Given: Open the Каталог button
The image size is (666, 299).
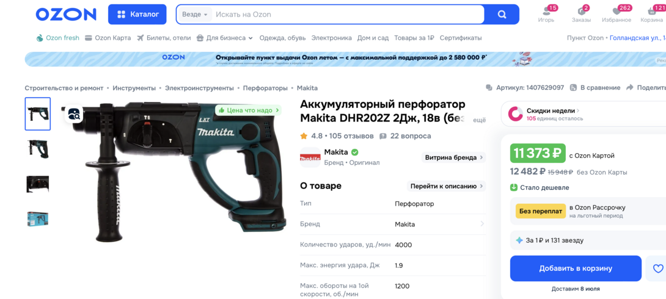Looking at the screenshot, I should pos(137,15).
